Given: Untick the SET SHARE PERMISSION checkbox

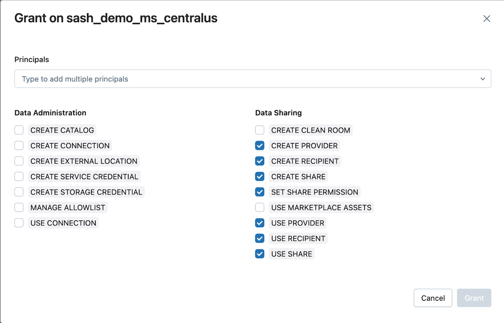Looking at the screenshot, I should click(260, 192).
